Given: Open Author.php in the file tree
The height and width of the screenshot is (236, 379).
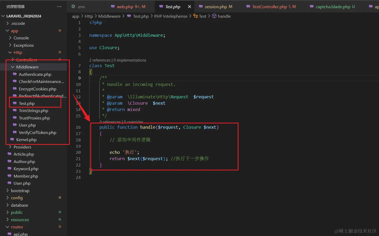Looking at the screenshot, I should coord(24,161).
